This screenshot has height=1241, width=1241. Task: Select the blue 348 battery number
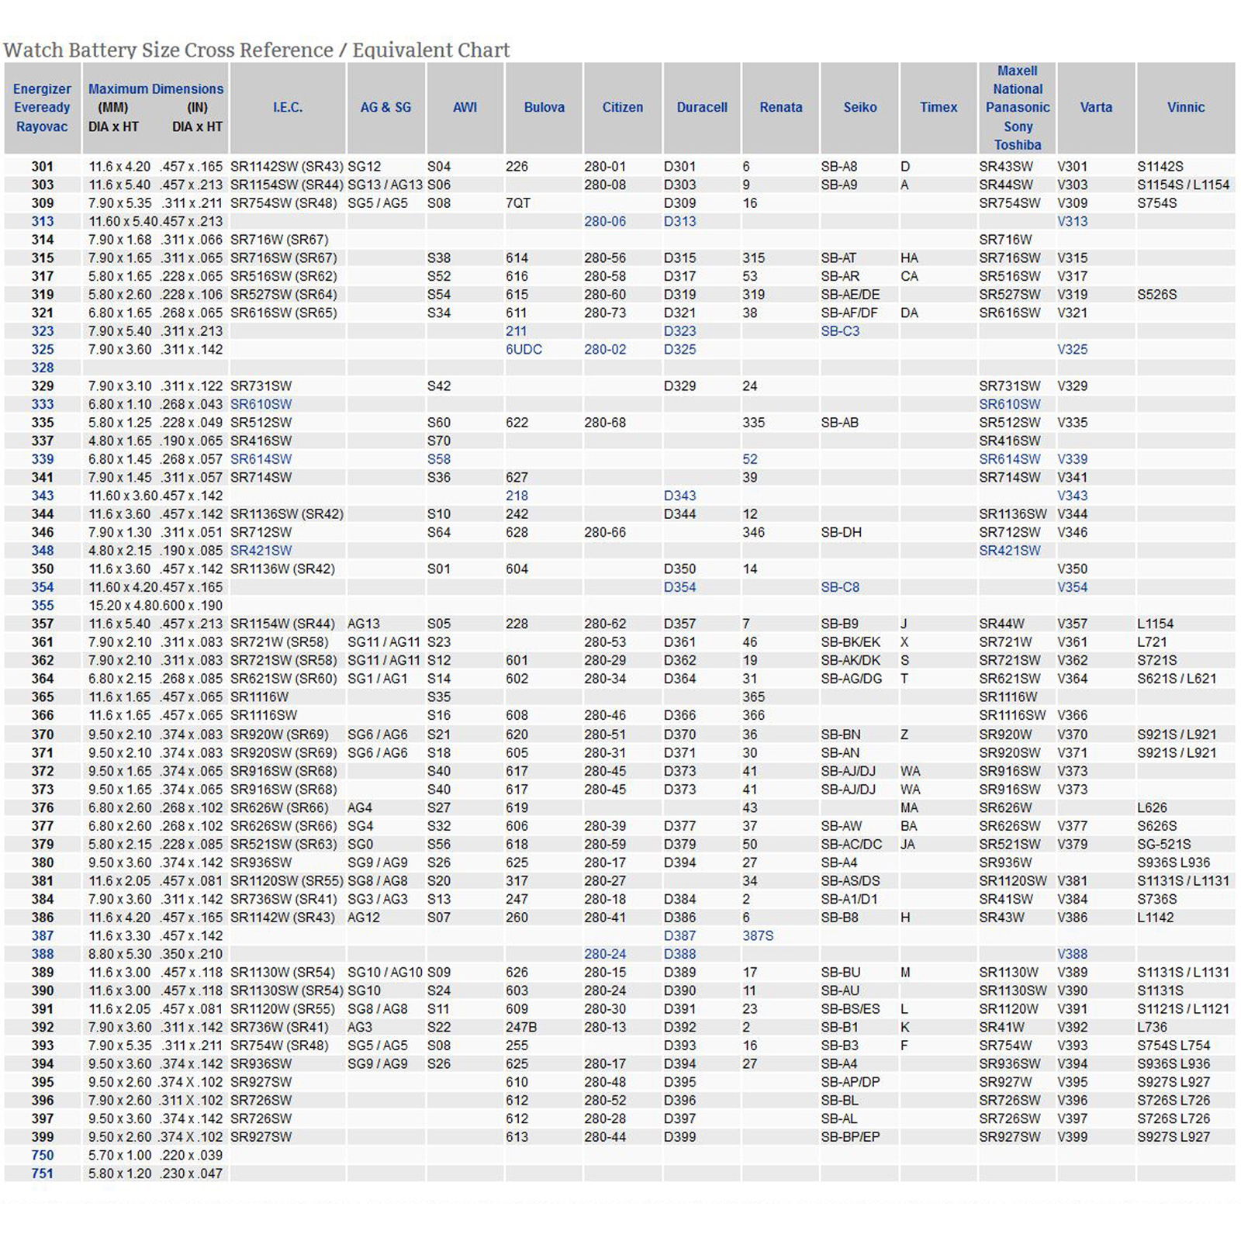tap(43, 551)
